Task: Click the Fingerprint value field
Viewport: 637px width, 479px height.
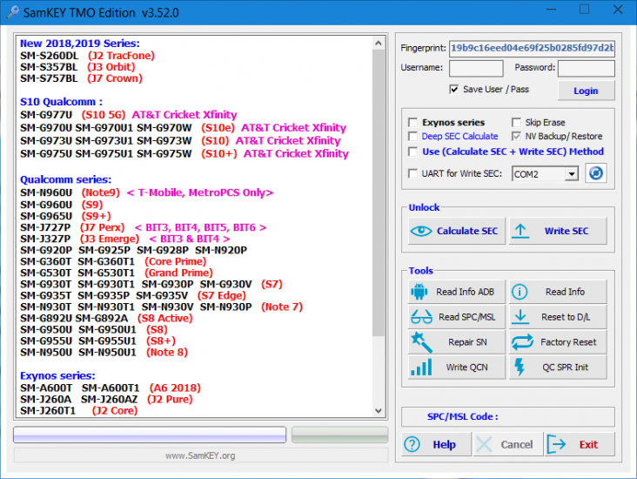Action: click(x=532, y=48)
